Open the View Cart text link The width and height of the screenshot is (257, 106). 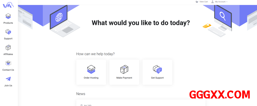tap(204, 2)
